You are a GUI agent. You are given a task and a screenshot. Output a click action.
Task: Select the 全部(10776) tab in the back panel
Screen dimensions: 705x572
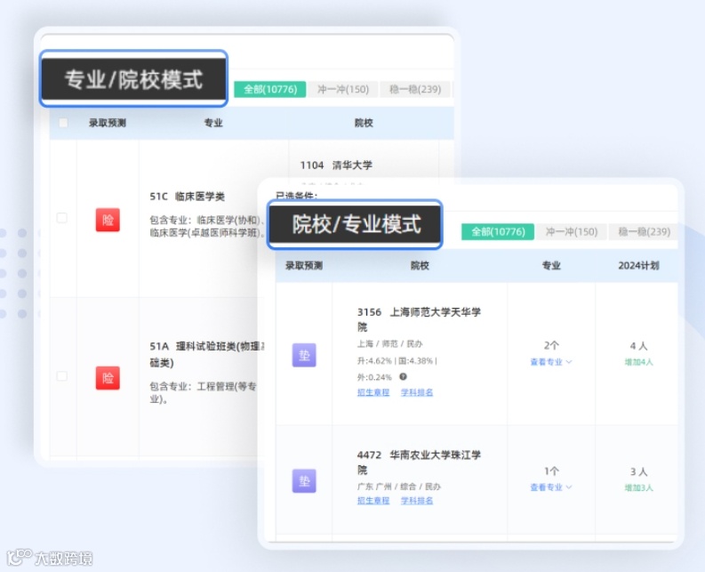tap(270, 89)
